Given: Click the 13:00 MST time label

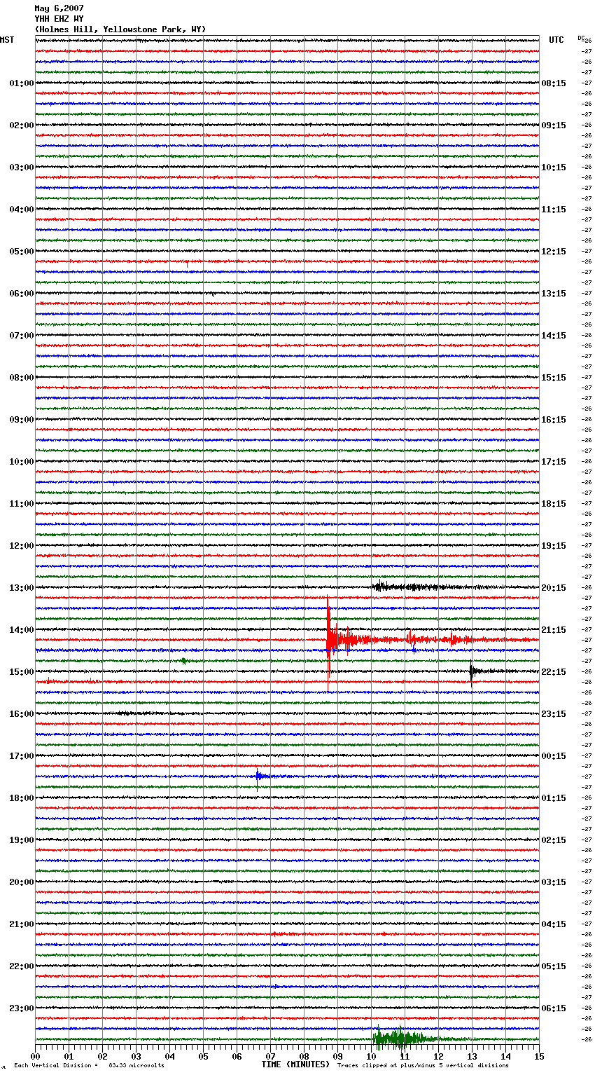Looking at the screenshot, I should [22, 588].
